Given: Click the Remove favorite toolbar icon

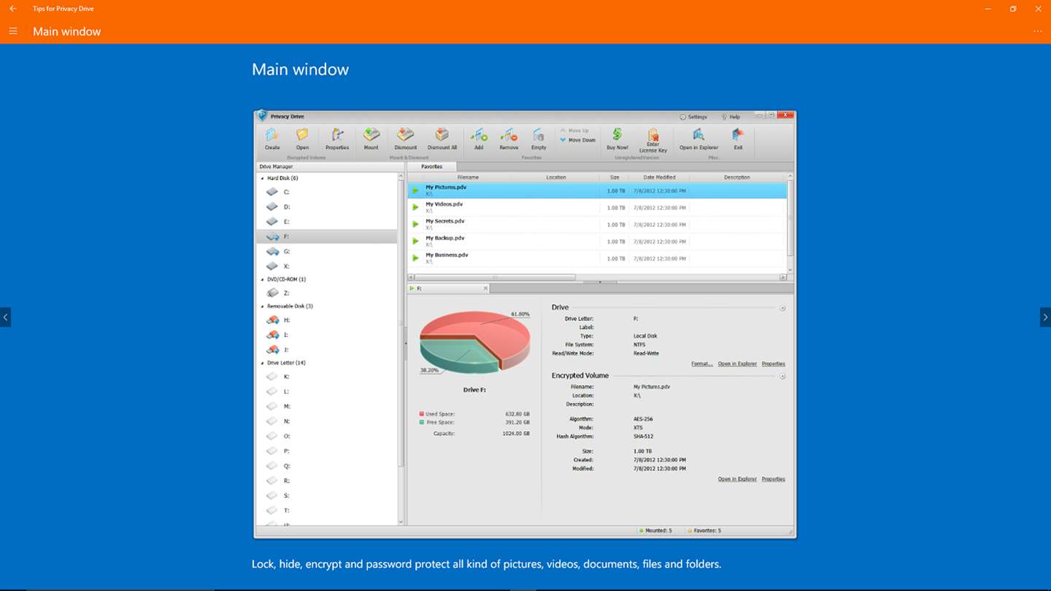Looking at the screenshot, I should pos(509,139).
